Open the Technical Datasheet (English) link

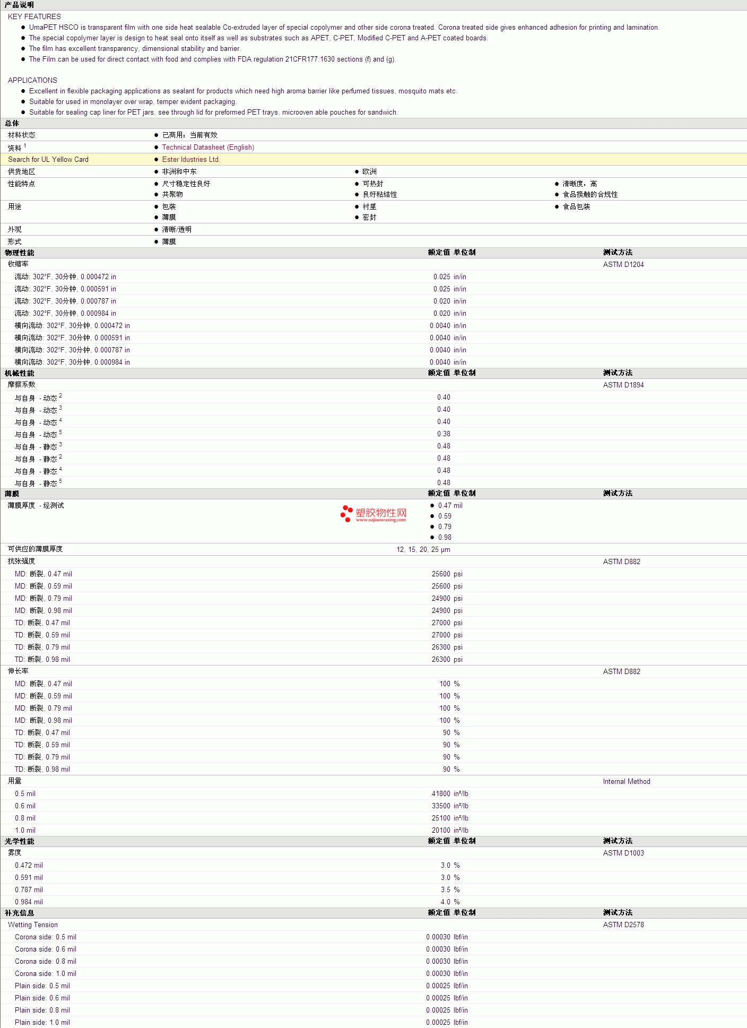(208, 148)
